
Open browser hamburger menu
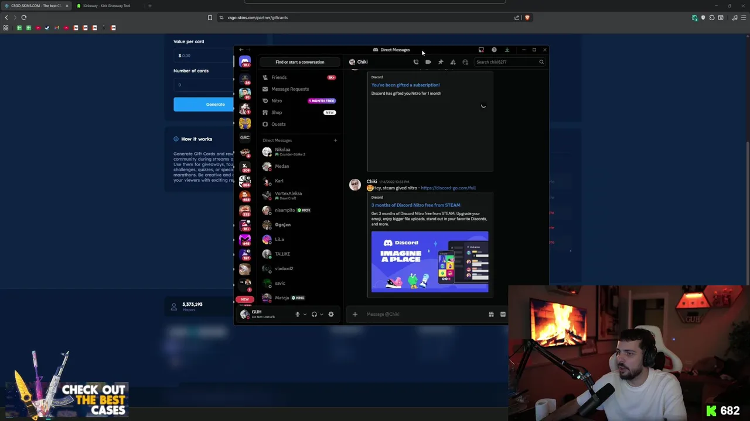(x=744, y=18)
